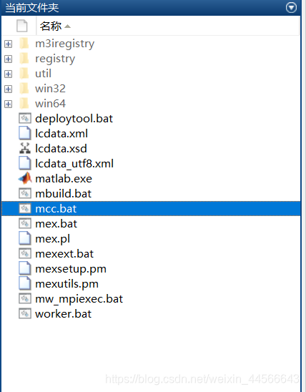This screenshot has width=306, height=392.
Task: Click the mexutils.pm document icon
Action: click(x=25, y=283)
